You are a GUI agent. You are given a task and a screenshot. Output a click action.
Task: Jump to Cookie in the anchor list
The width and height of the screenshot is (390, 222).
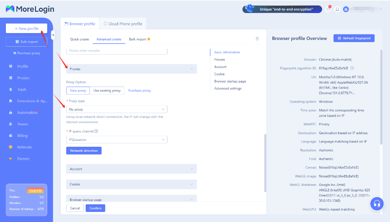[219, 74]
